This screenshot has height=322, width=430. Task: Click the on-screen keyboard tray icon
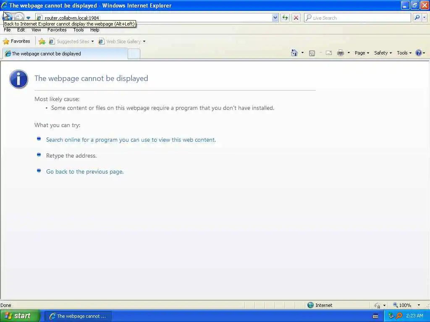tap(375, 316)
